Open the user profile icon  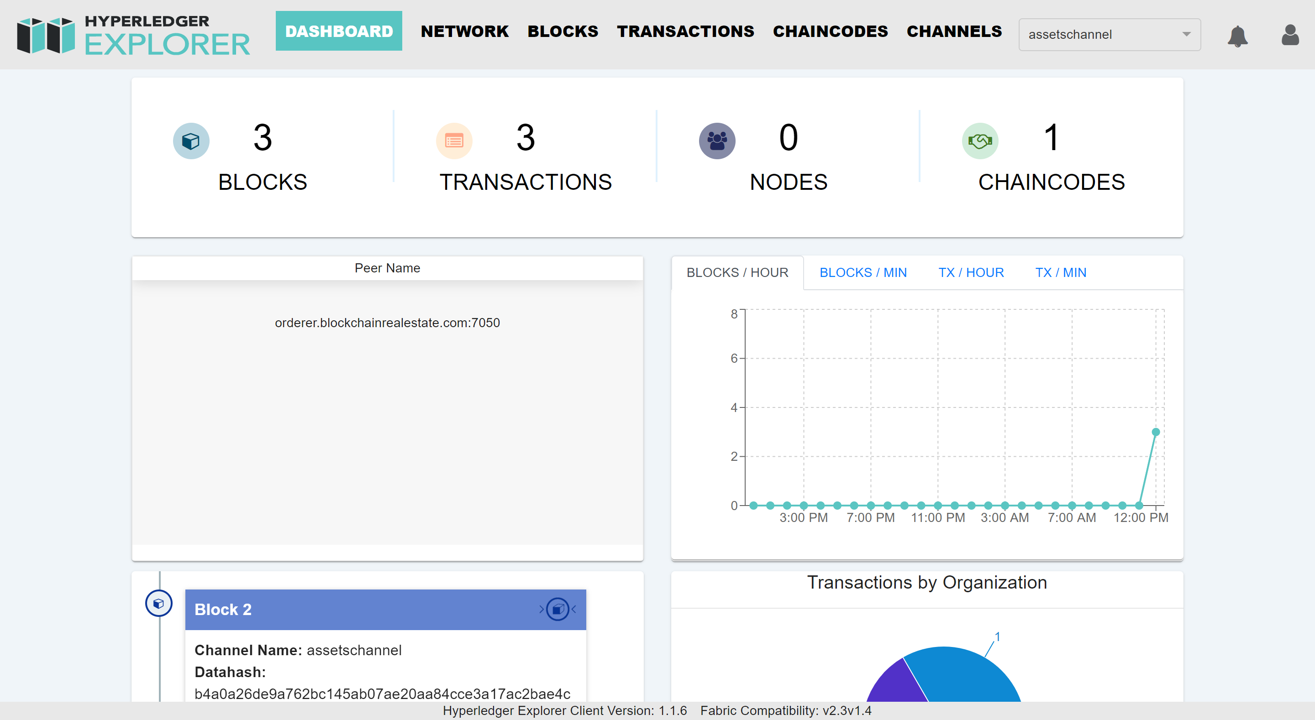tap(1289, 35)
